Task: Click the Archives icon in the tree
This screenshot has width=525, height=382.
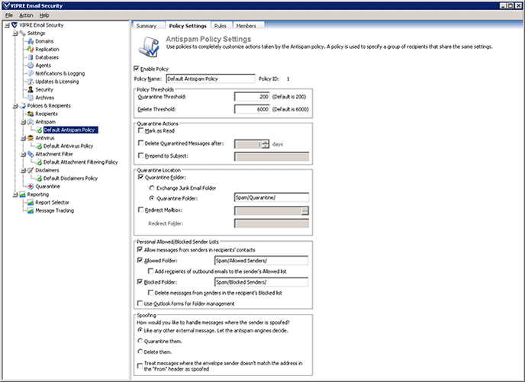Action: click(30, 98)
